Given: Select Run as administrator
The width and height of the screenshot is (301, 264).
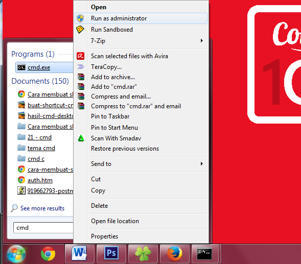Looking at the screenshot, I should tap(141, 18).
